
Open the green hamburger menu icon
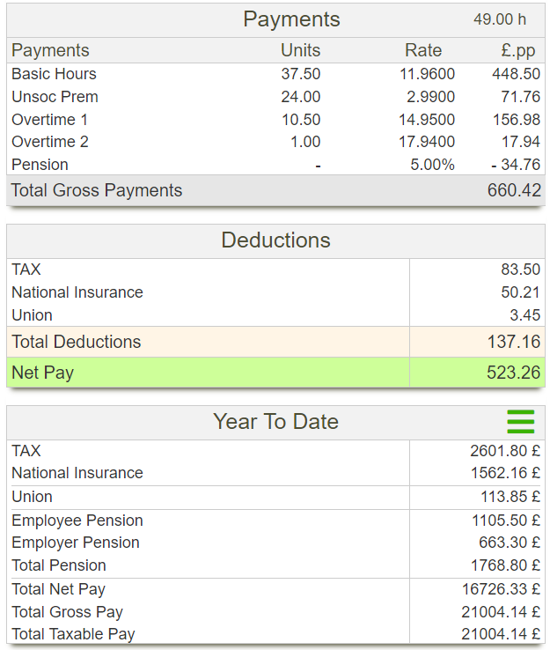pos(520,422)
